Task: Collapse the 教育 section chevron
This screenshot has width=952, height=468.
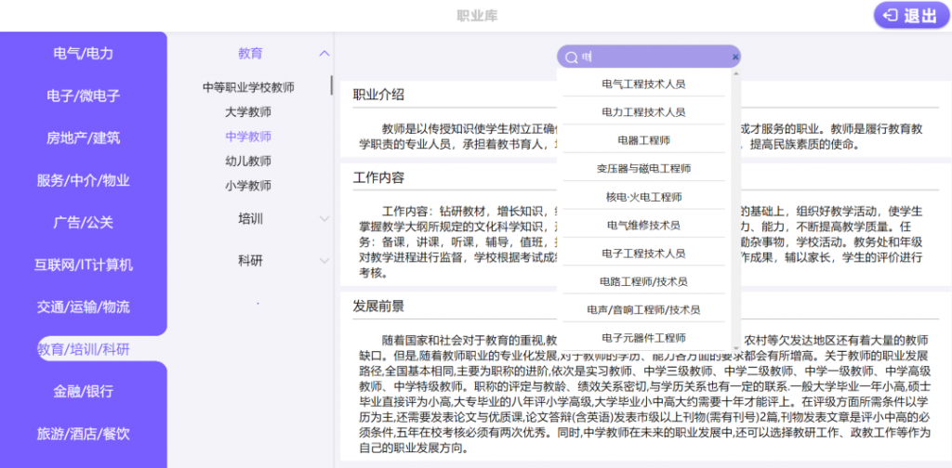Action: pos(324,53)
